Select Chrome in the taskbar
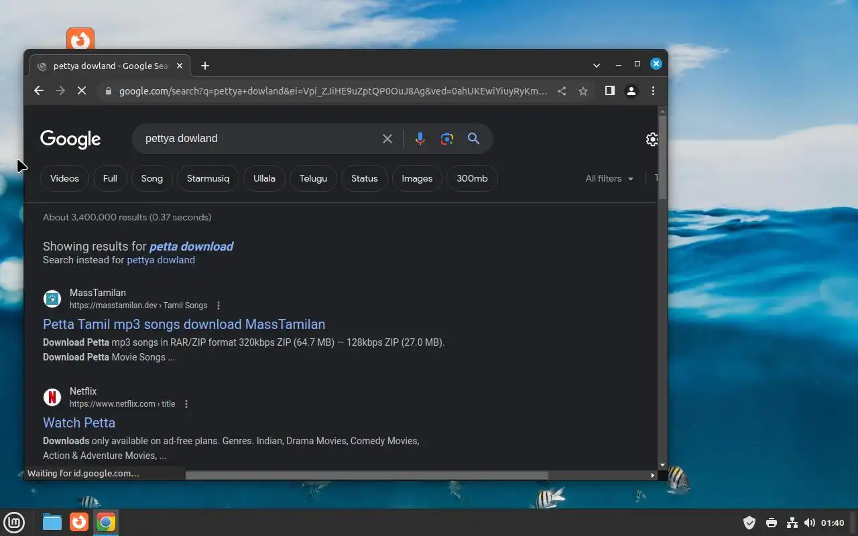858x536 pixels. [x=105, y=522]
